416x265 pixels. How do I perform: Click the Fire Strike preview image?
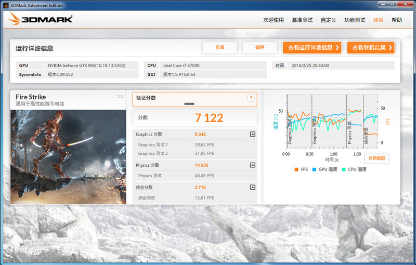(x=68, y=157)
